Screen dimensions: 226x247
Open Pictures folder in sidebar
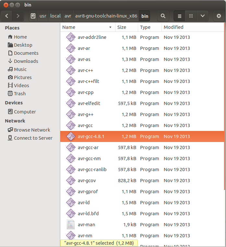click(20, 77)
